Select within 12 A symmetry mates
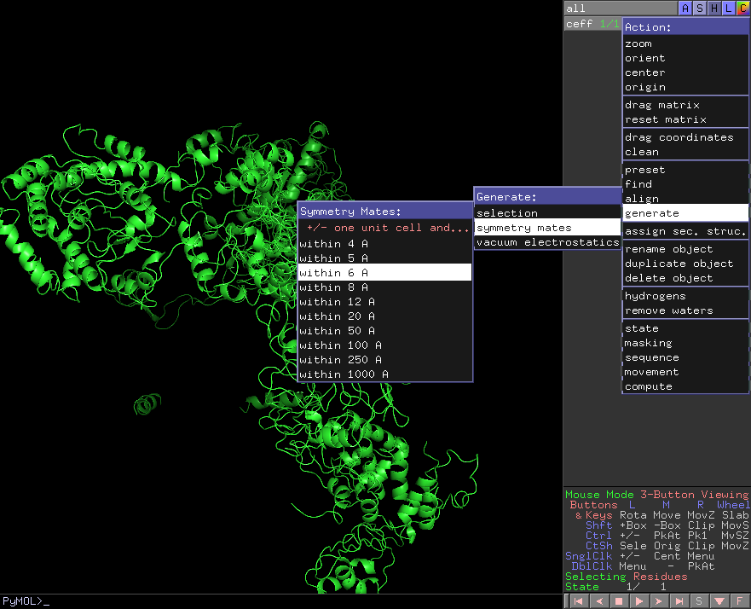The width and height of the screenshot is (751, 609). coord(384,302)
